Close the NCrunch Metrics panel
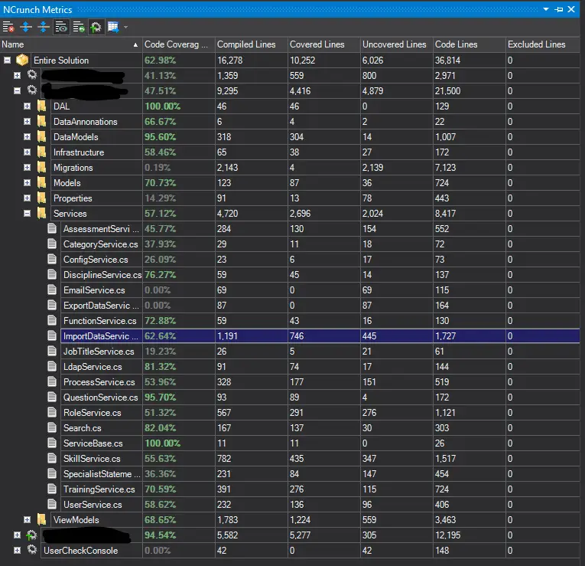 click(571, 9)
